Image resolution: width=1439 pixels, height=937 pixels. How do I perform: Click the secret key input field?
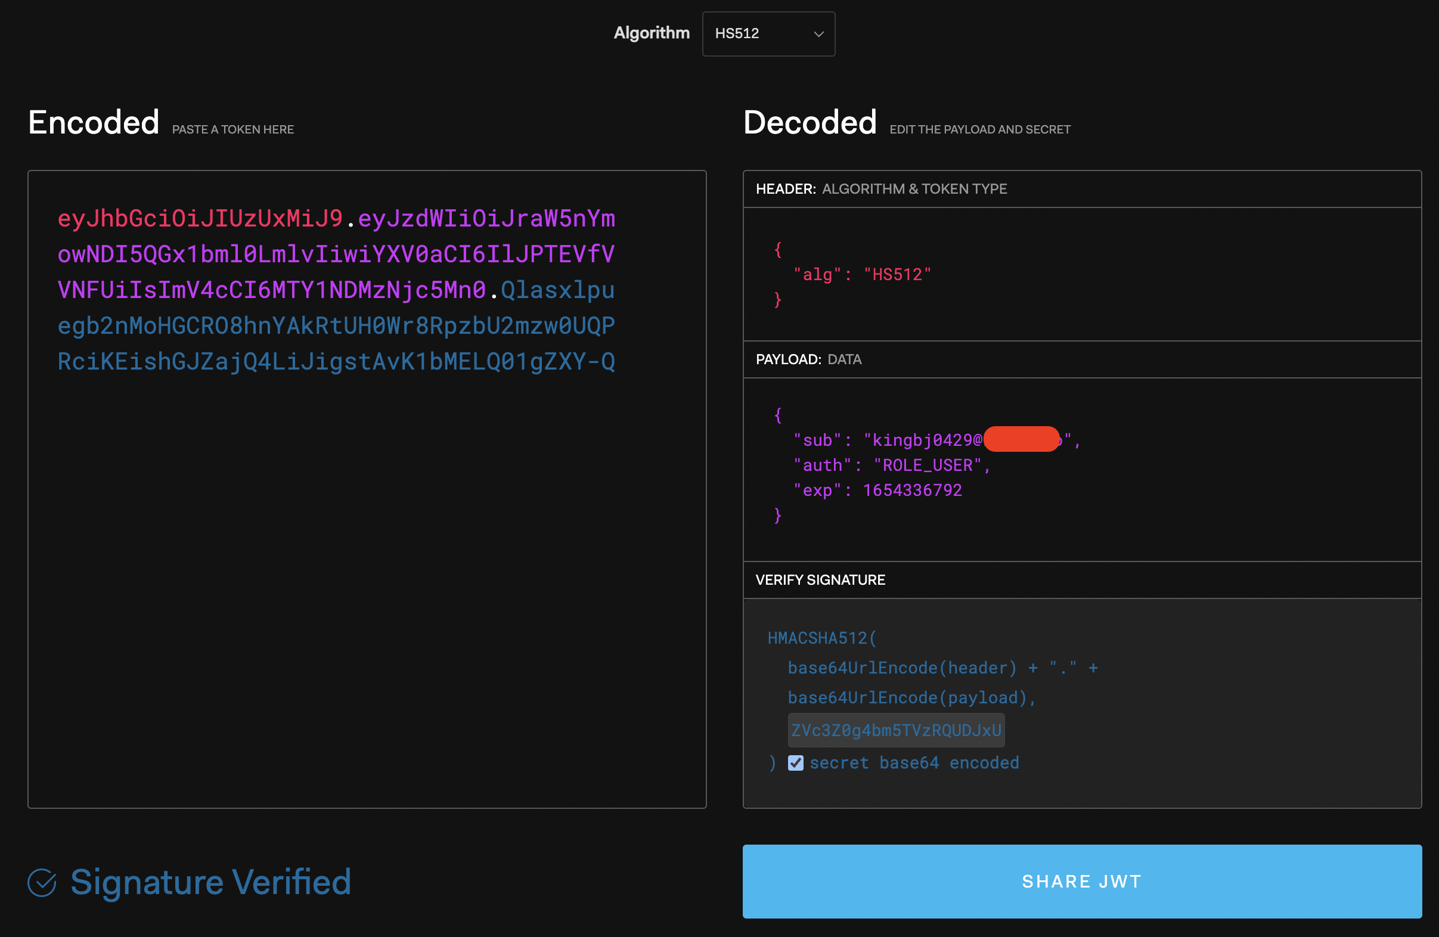coord(895,730)
